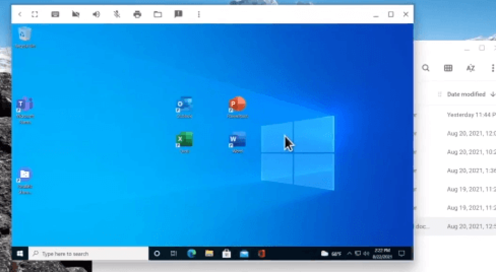Select the Microsoft Teams desktop shortcut
Viewport: 496px width, 272px height.
(x=25, y=110)
